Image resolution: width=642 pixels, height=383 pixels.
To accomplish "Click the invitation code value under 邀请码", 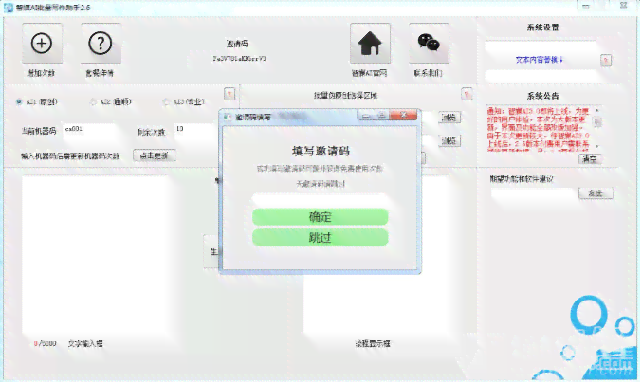I will pos(239,59).
